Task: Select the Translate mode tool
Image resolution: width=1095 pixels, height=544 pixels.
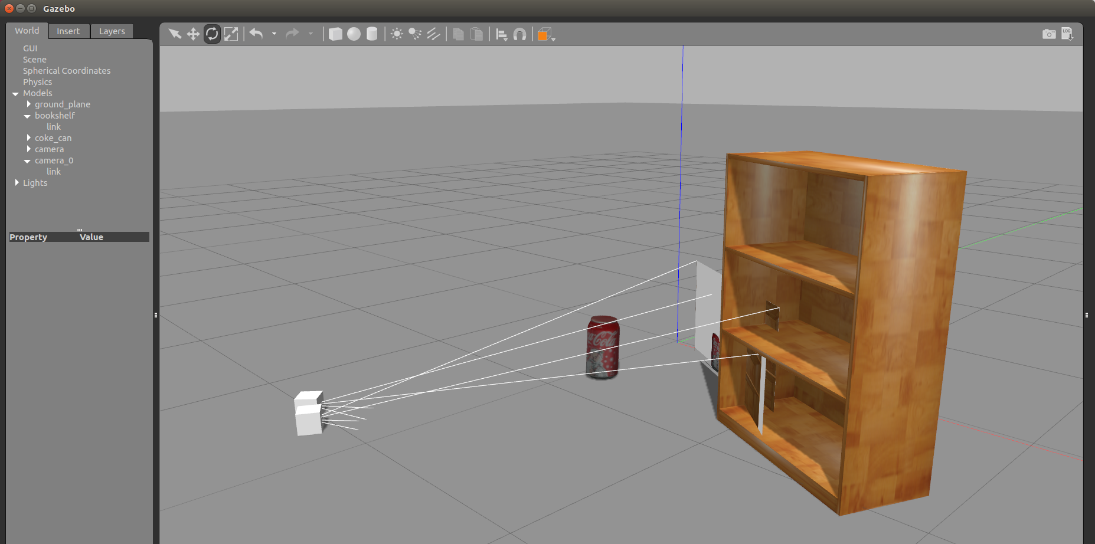Action: point(193,34)
